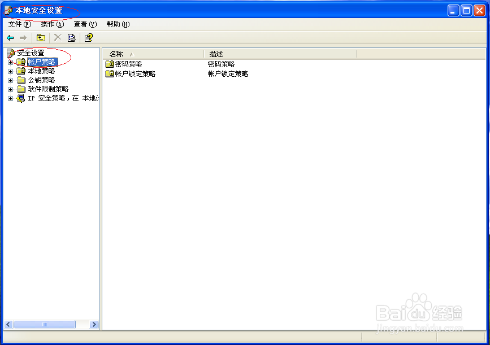Expand the 软件限制策略 tree node

point(10,89)
